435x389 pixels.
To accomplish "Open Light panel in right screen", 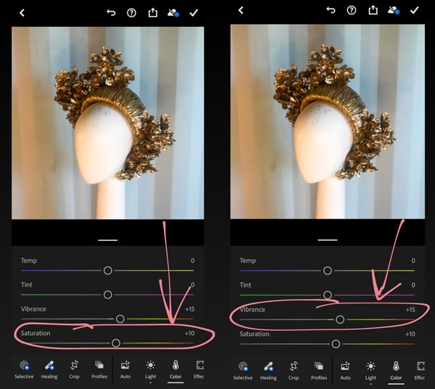I will [370, 371].
